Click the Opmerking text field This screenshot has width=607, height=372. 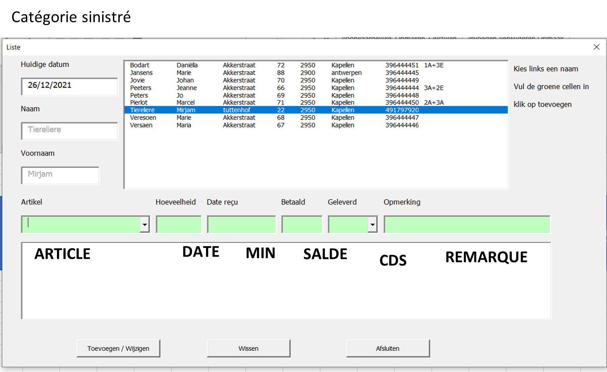(467, 224)
